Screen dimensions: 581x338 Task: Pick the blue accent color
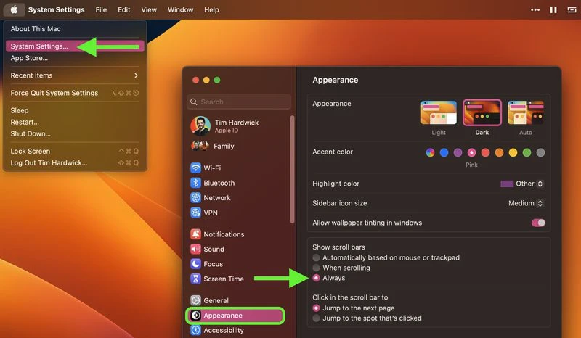(x=444, y=152)
